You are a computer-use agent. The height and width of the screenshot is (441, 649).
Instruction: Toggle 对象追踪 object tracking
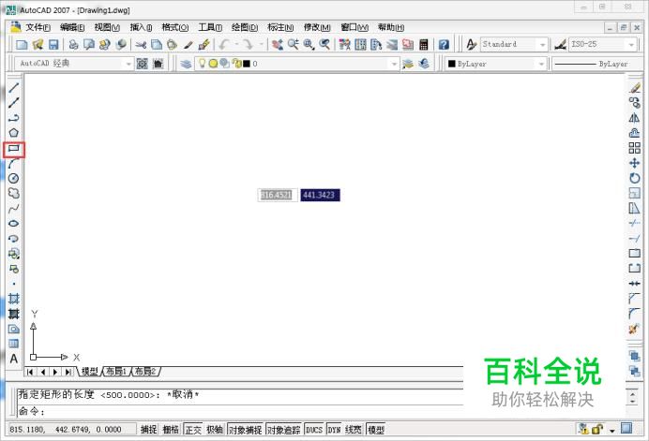283,430
